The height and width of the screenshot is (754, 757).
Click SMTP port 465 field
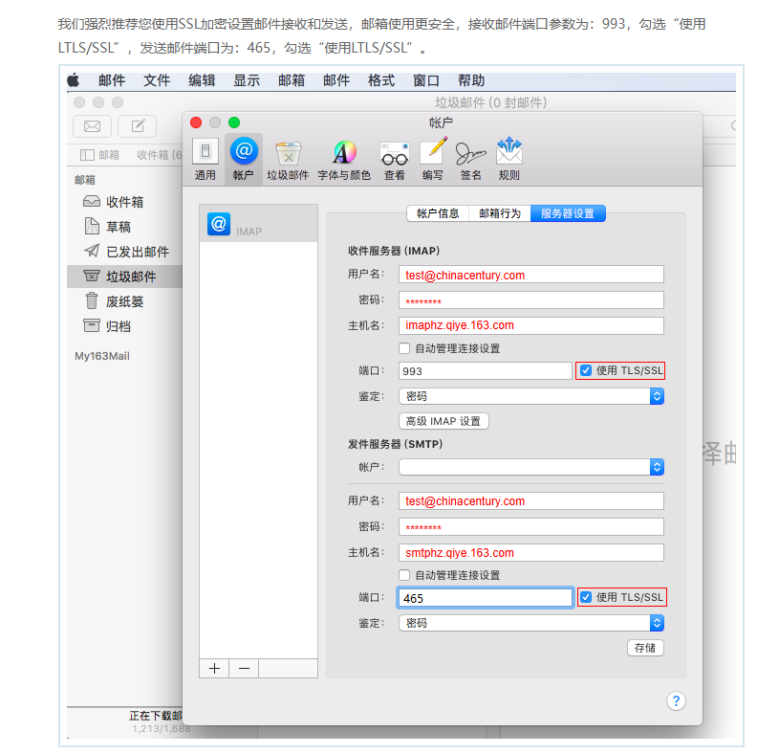point(486,598)
